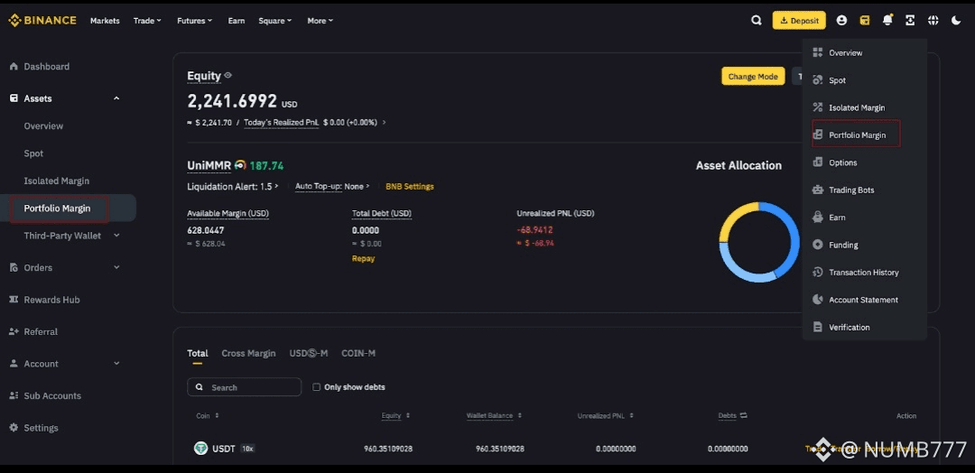
Task: Click the Change Mode button
Action: (x=752, y=77)
